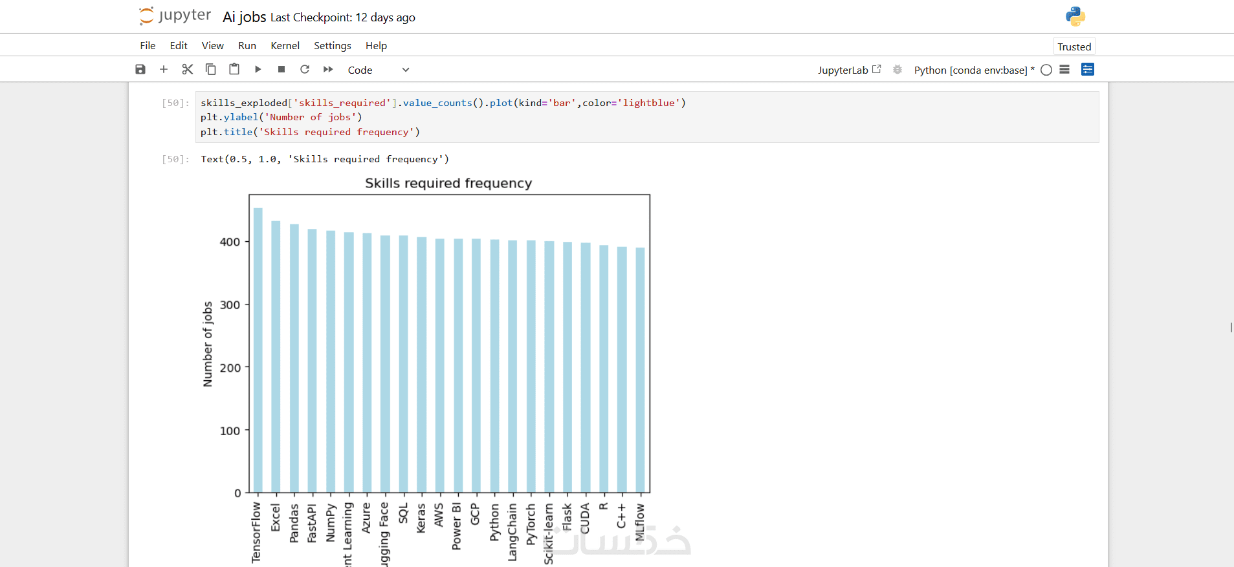Click the Trusted notebook button
Screen dimensions: 1234x567
[x=1074, y=47]
